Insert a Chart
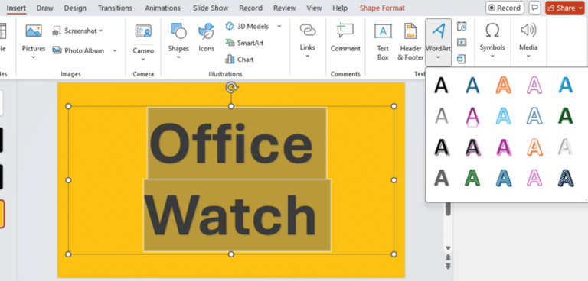 pos(239,59)
